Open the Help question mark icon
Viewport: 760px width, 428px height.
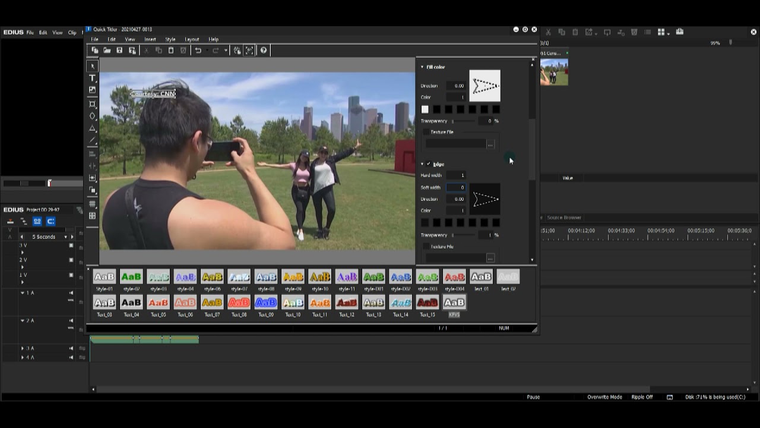[x=264, y=51]
